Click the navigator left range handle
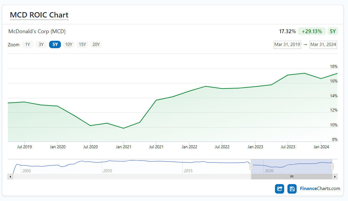Image resolution: width=348 pixels, height=201 pixels. [x=251, y=166]
